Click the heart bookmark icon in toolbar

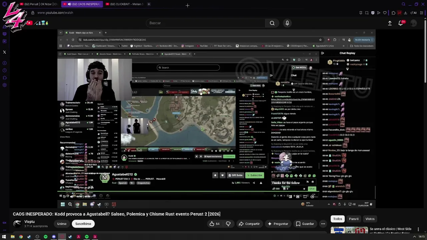click(x=385, y=13)
